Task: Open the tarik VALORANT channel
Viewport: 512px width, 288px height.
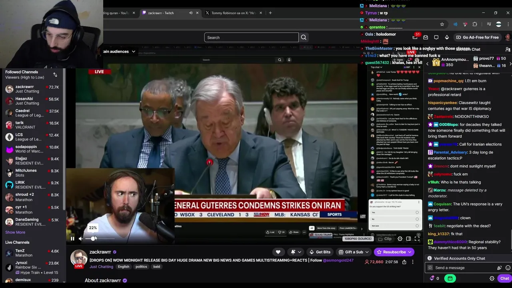Action: (32, 125)
